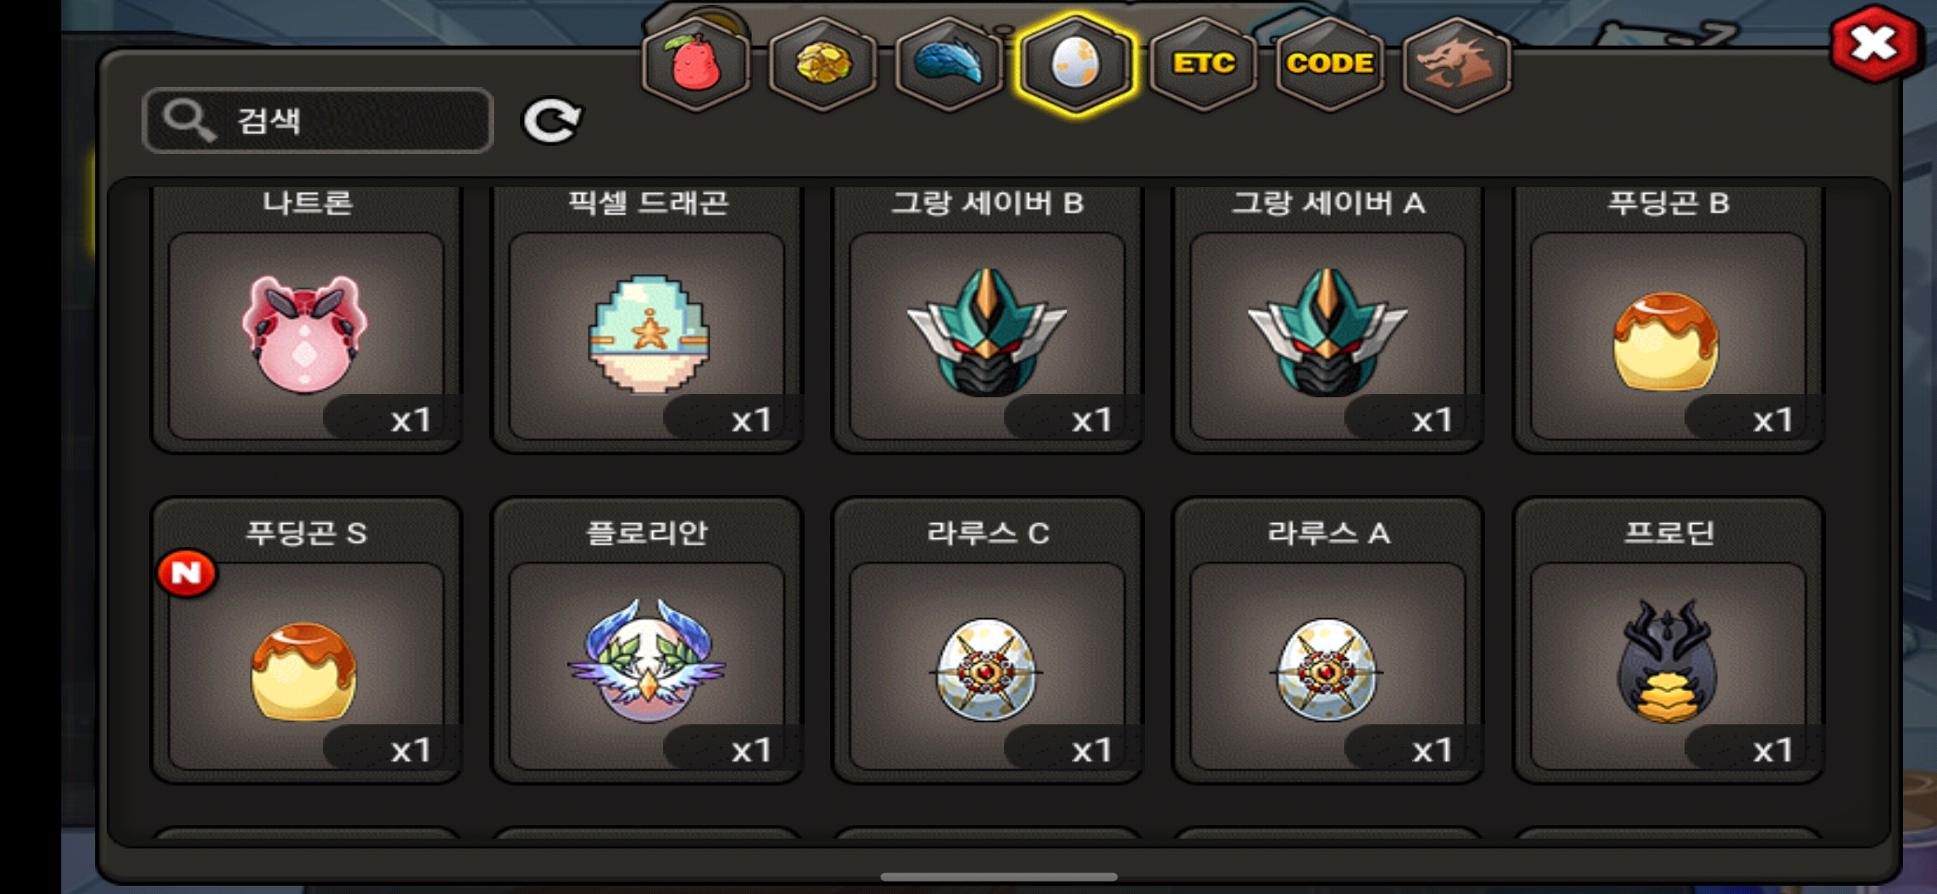This screenshot has width=1937, height=894.
Task: Select the egg category tab
Action: click(x=1076, y=64)
